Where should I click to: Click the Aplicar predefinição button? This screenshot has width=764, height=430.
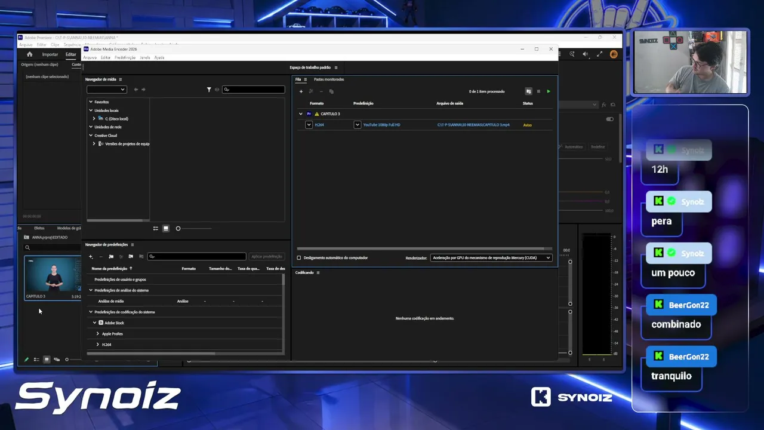point(267,256)
